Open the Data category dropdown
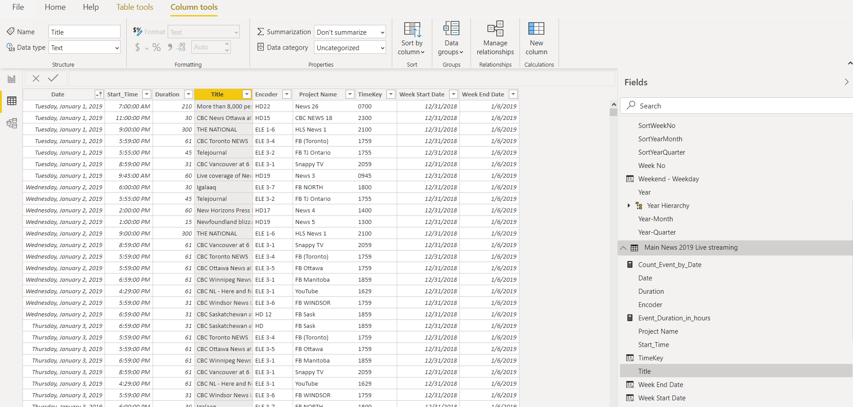853x407 pixels. pyautogui.click(x=350, y=48)
